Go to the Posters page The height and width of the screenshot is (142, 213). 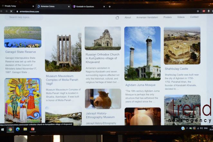[x=168, y=17]
